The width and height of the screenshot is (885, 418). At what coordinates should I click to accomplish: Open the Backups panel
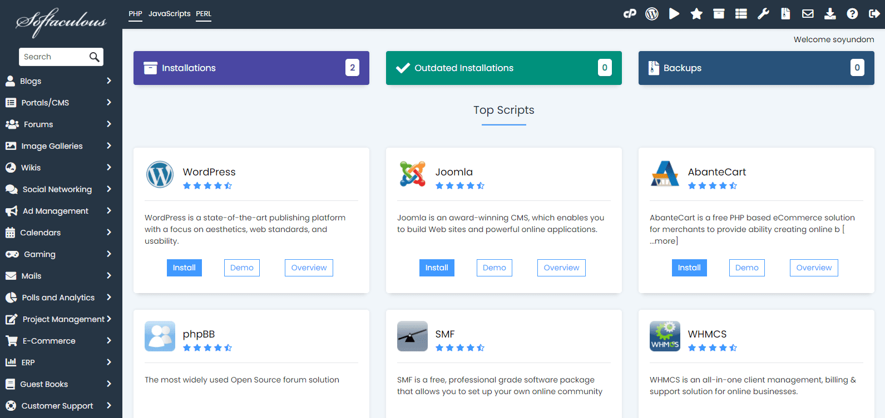[x=757, y=68]
